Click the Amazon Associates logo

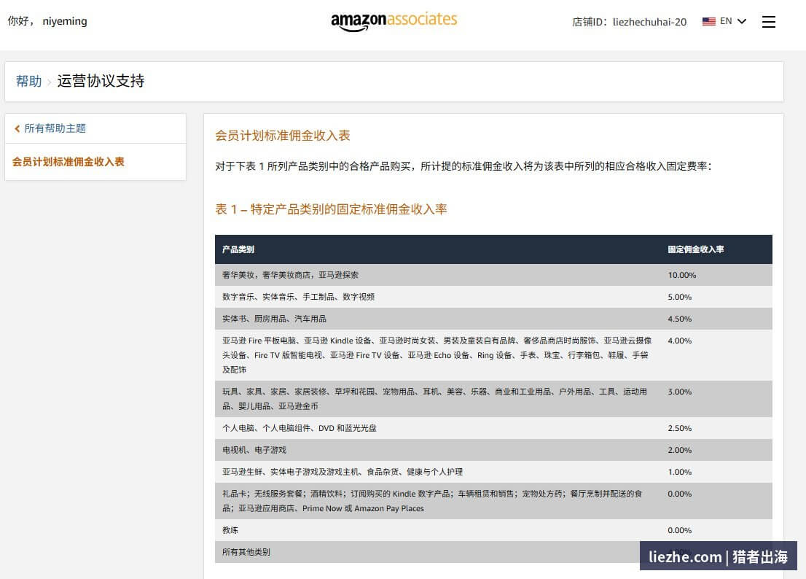394,21
